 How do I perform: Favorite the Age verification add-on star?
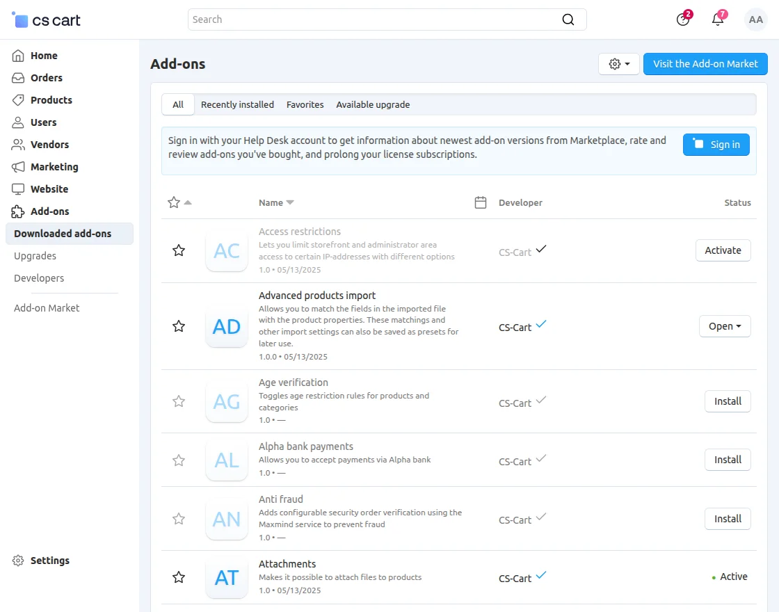pyautogui.click(x=179, y=401)
